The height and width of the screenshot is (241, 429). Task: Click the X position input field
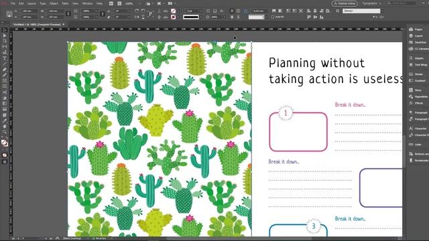point(29,11)
